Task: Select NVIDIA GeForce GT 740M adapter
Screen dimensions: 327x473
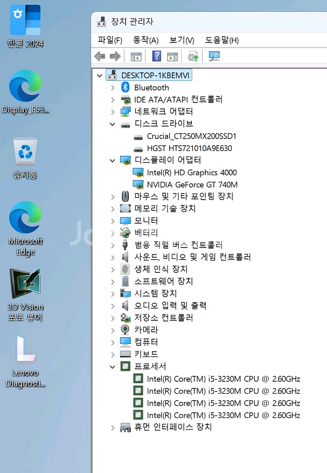Action: click(192, 184)
